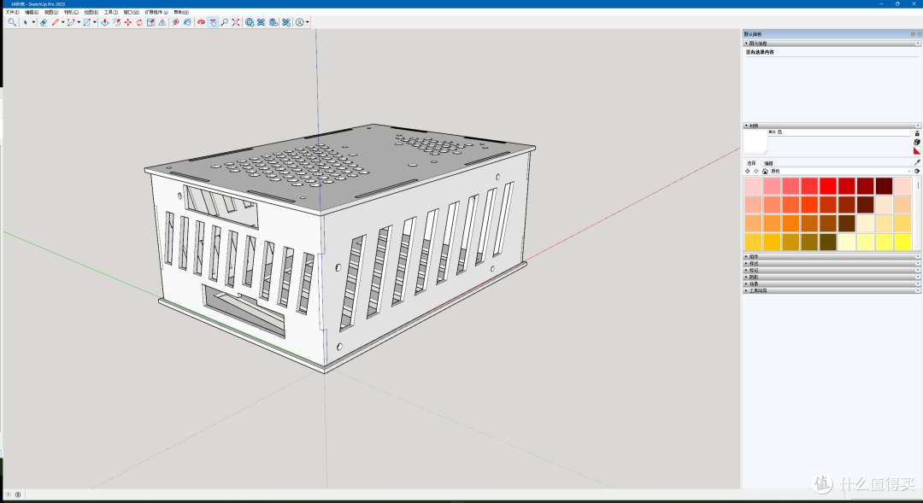Click the search magnifier icon in toolbar
This screenshot has height=503, width=923.
click(12, 22)
